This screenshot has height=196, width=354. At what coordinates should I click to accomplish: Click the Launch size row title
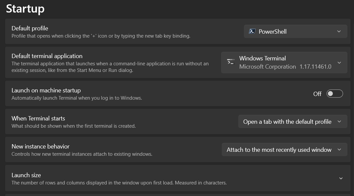(26, 175)
